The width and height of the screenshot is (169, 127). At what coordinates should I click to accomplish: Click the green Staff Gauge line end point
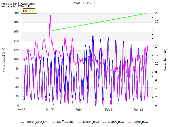click(x=146, y=13)
